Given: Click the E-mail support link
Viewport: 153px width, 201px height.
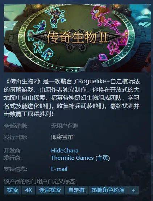Looking at the screenshot, I should (x=59, y=169).
